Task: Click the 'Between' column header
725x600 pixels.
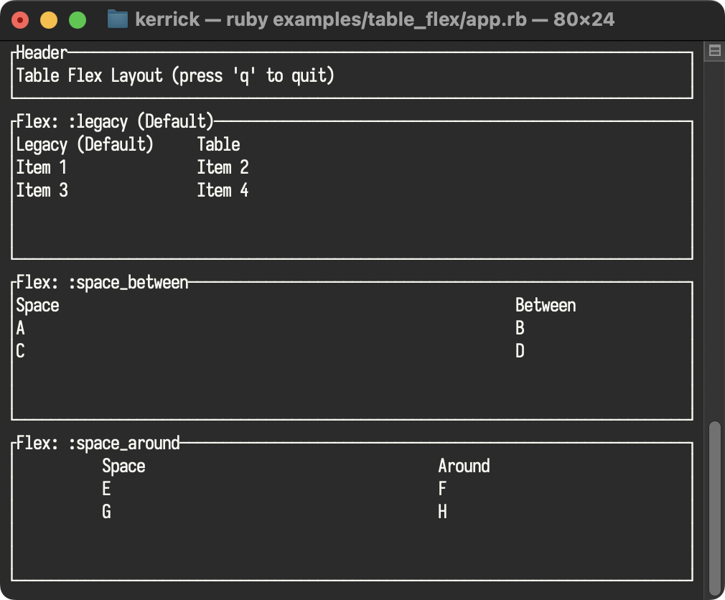Action: [546, 305]
